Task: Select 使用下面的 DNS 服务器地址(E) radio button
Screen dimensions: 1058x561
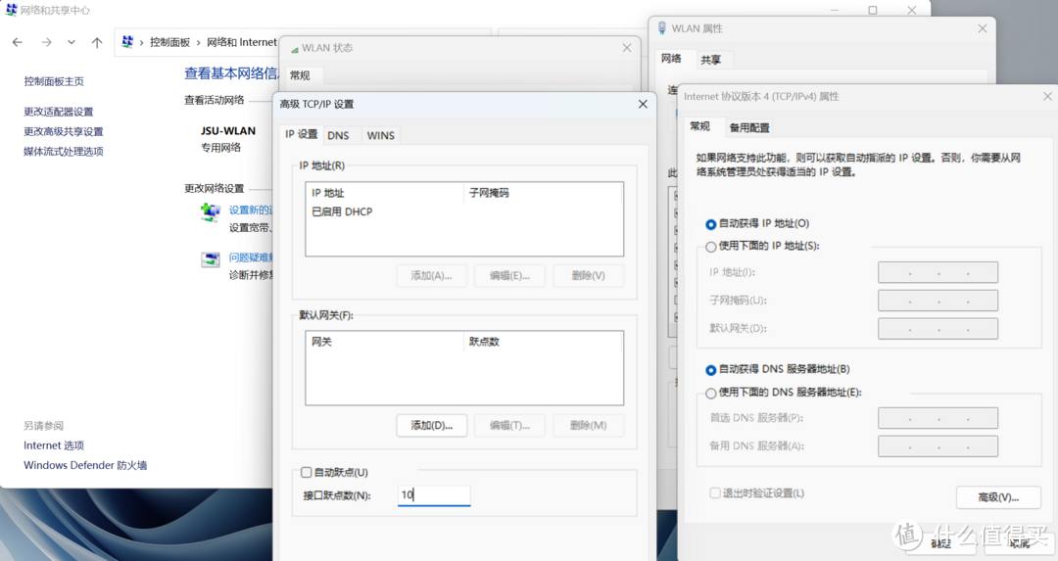Action: 710,394
